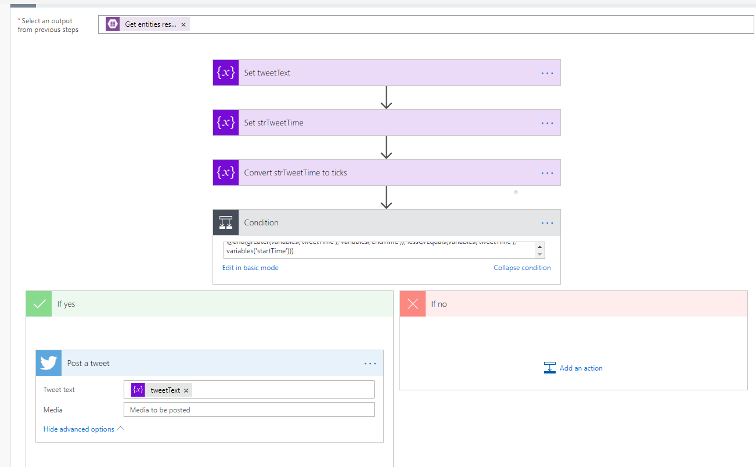Open the ellipsis menu on Set tweetText
Viewport: 756px width, 467px height.
(547, 73)
